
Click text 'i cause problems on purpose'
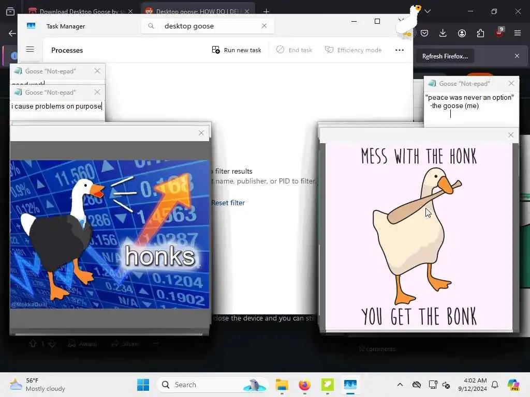click(x=56, y=106)
